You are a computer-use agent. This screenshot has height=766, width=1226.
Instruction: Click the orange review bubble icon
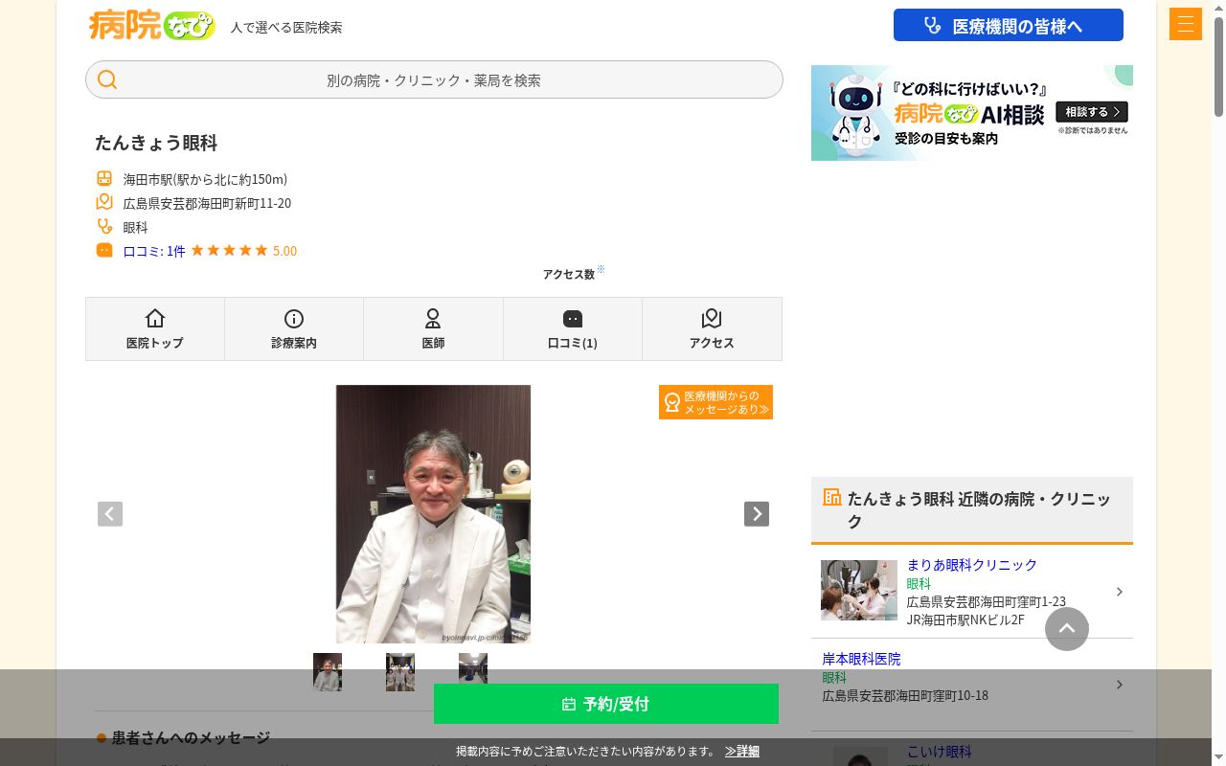[104, 250]
